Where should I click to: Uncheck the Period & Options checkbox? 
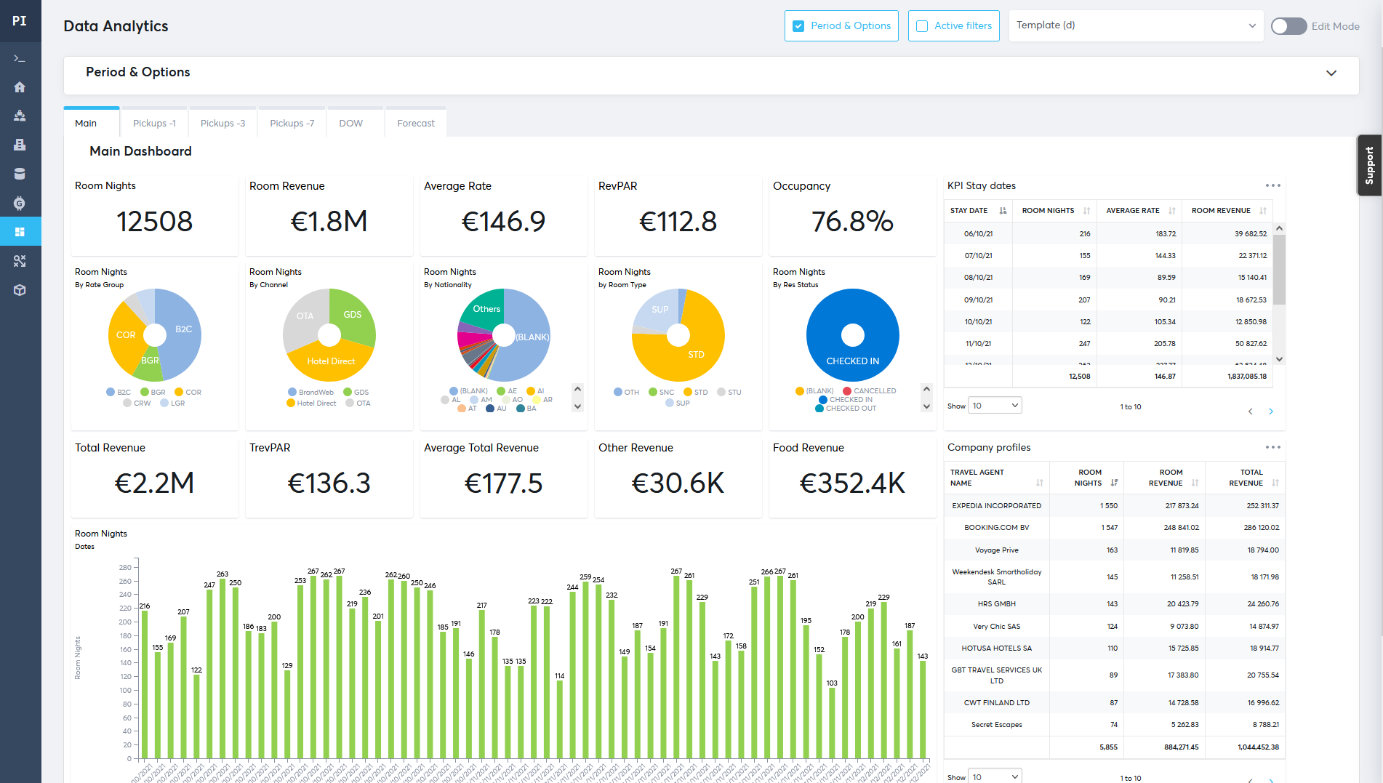[x=798, y=26]
